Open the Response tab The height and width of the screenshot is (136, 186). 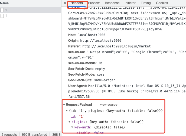(112, 3)
